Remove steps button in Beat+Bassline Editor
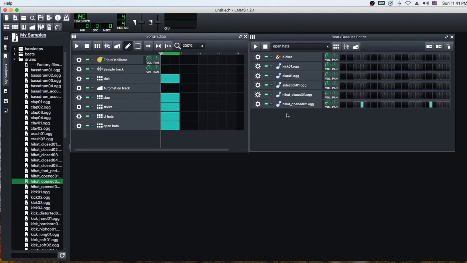Image resolution: width=467 pixels, height=263 pixels. coord(429,46)
